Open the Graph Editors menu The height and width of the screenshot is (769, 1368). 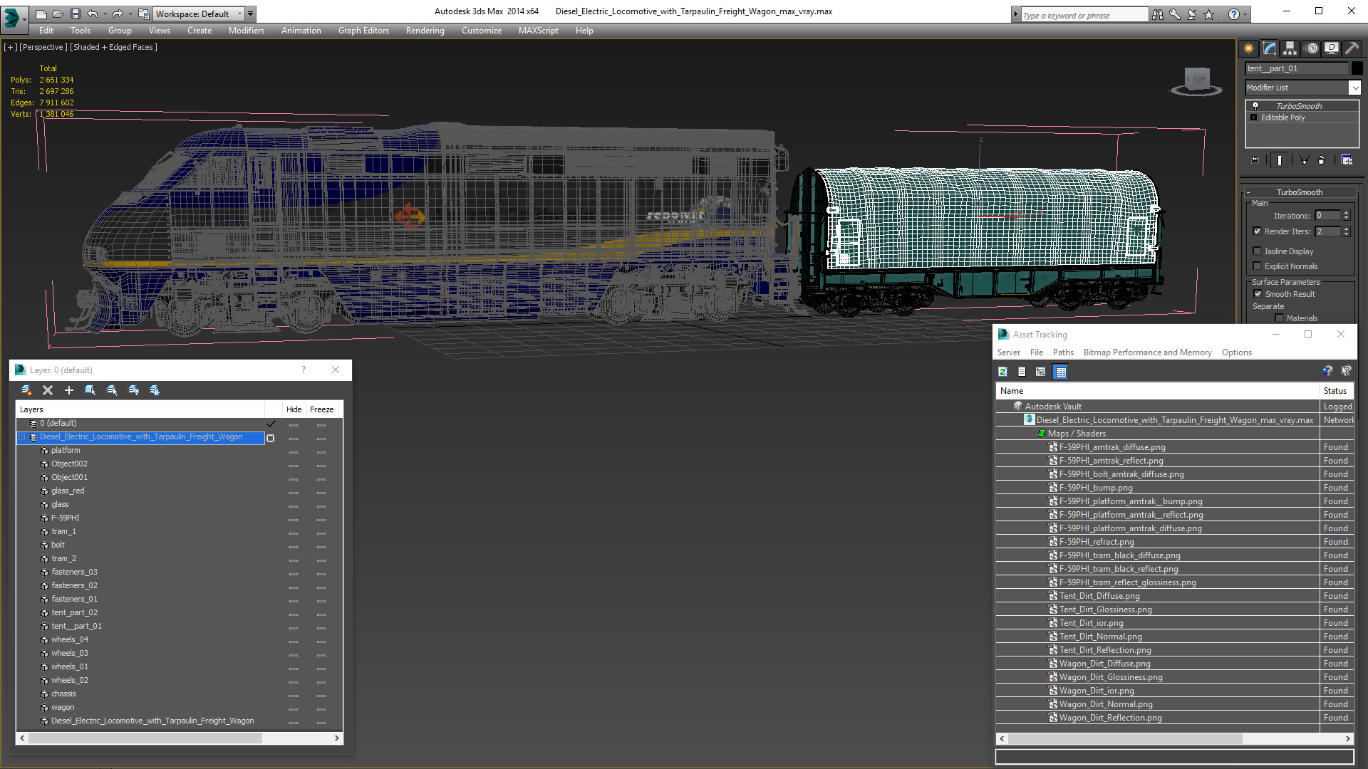[x=363, y=31]
